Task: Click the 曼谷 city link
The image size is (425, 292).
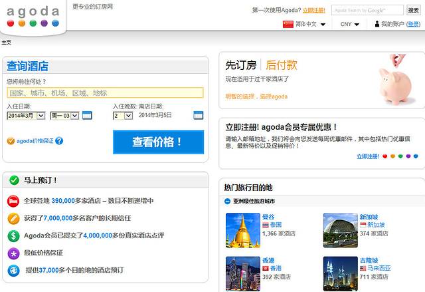Action: coord(268,217)
